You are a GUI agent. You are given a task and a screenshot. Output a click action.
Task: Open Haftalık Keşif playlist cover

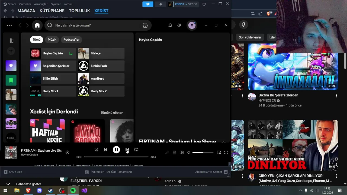(47, 131)
